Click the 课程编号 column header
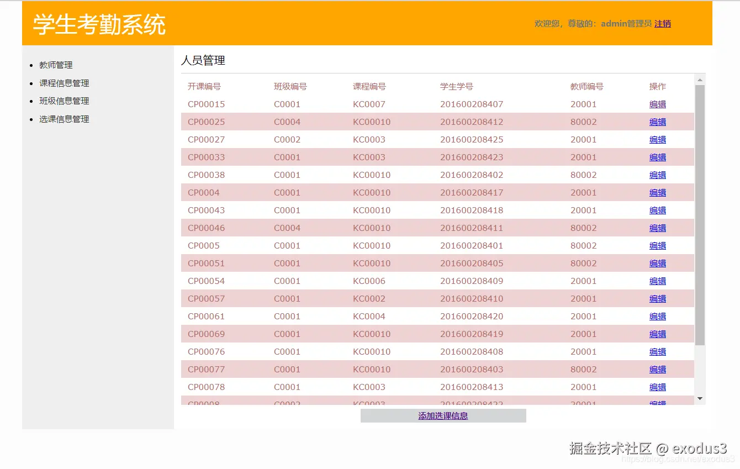Screen dimensions: 740x469 tap(369, 87)
